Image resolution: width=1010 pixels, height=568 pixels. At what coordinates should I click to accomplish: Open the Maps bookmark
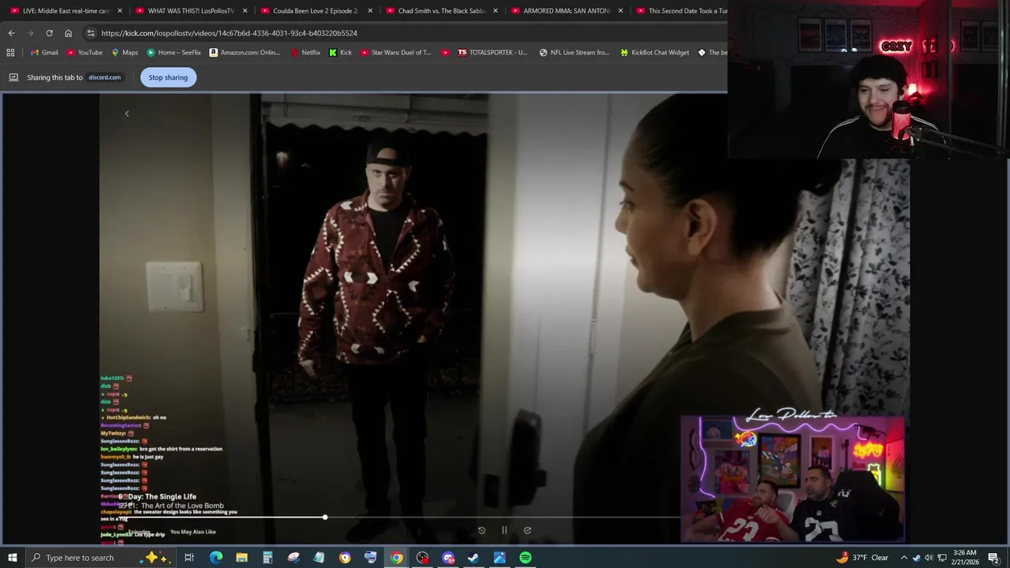tap(125, 53)
